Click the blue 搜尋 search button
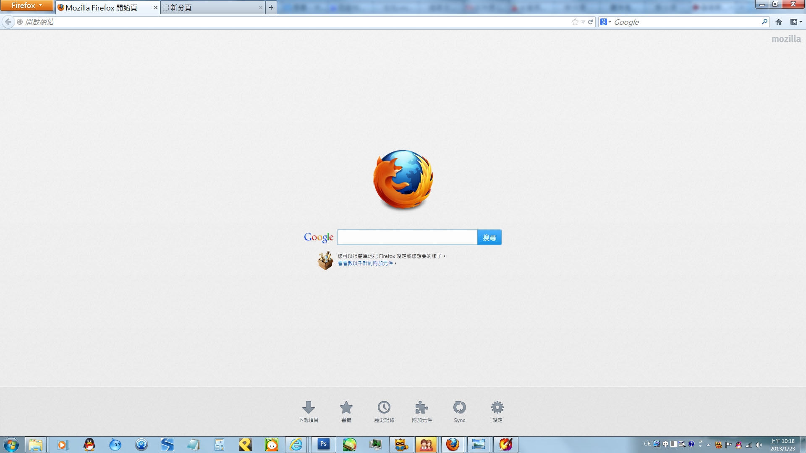Viewport: 806px width, 453px height. point(489,237)
